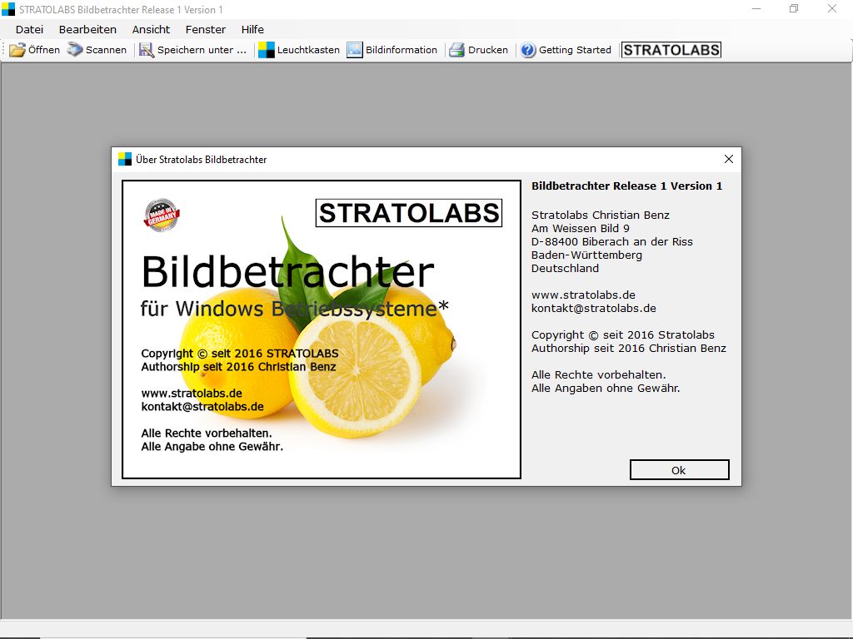Click the 'Alle Angaben ohne Gewähr.' line
The height and width of the screenshot is (639, 853).
[x=606, y=388]
